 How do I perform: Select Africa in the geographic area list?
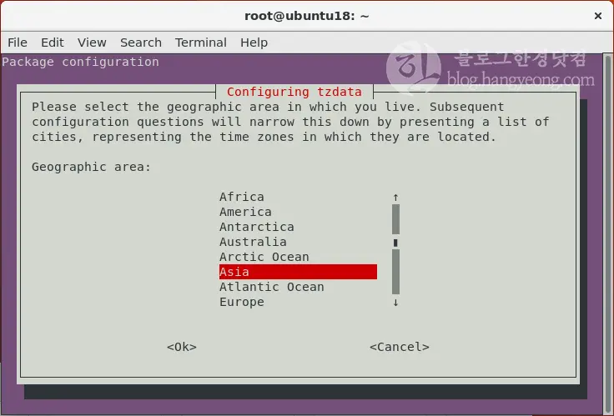pos(242,197)
